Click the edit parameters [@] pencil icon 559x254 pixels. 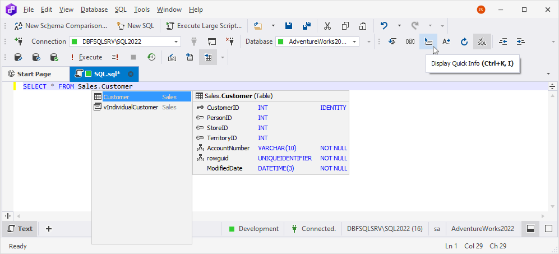(172, 57)
